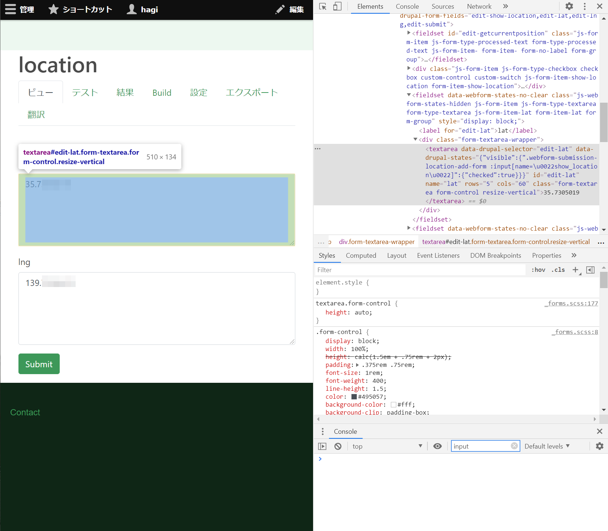Open the 管理 hamburger menu

coord(20,9)
